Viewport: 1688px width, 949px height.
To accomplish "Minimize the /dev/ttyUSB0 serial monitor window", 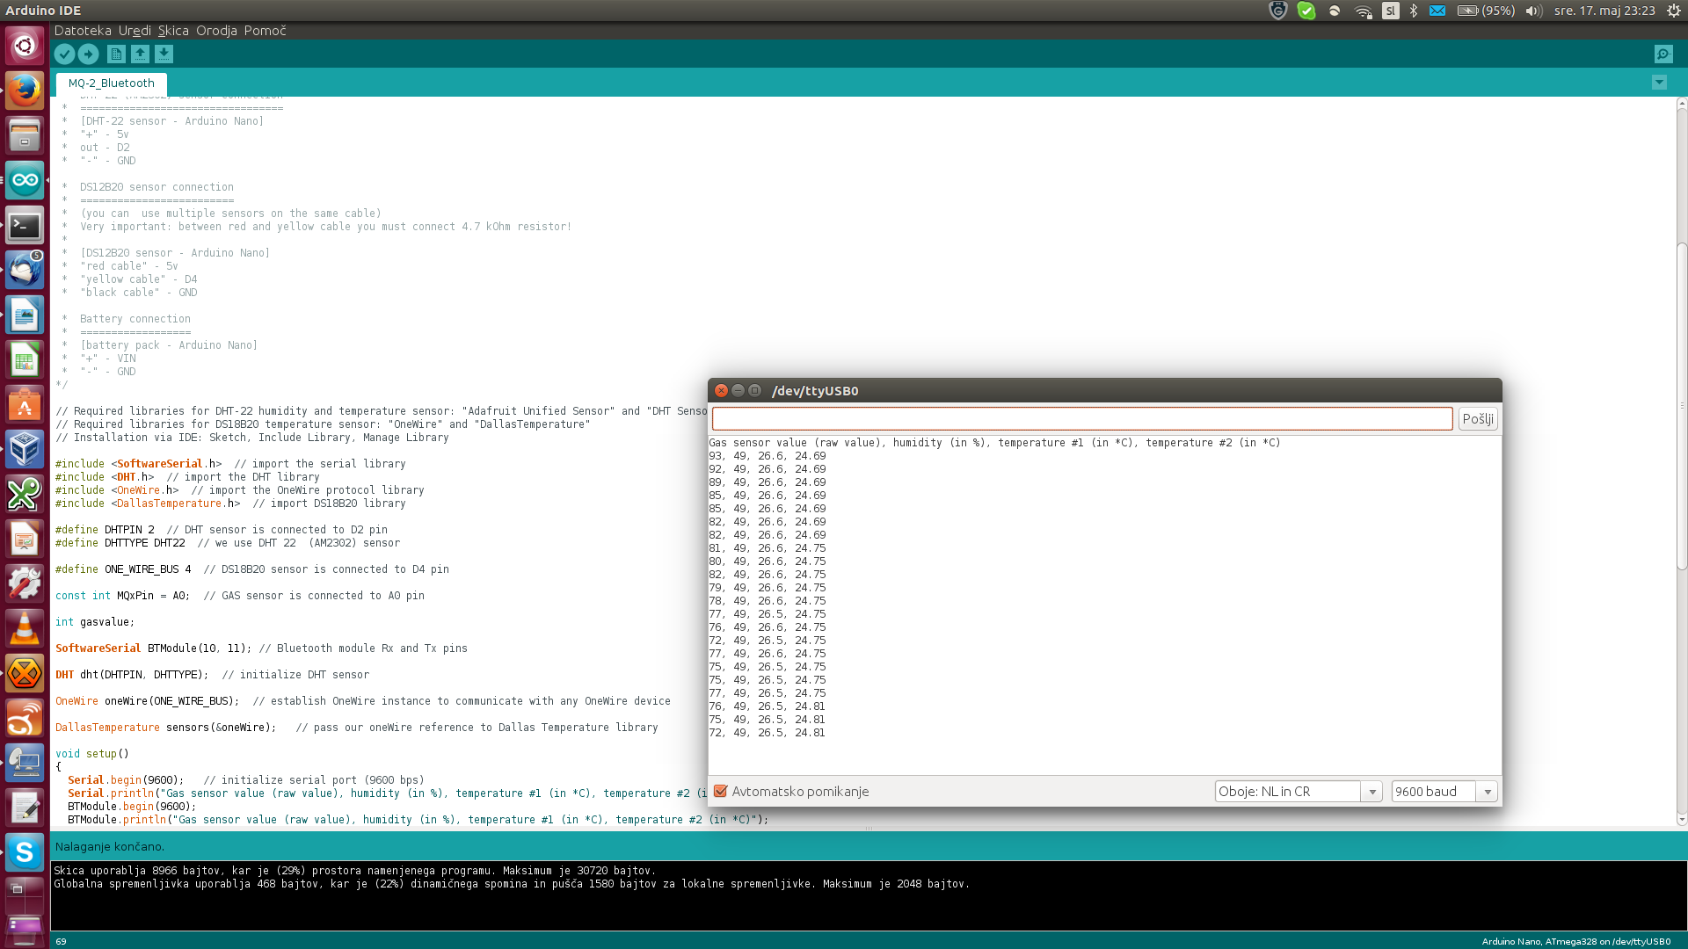I will (738, 391).
